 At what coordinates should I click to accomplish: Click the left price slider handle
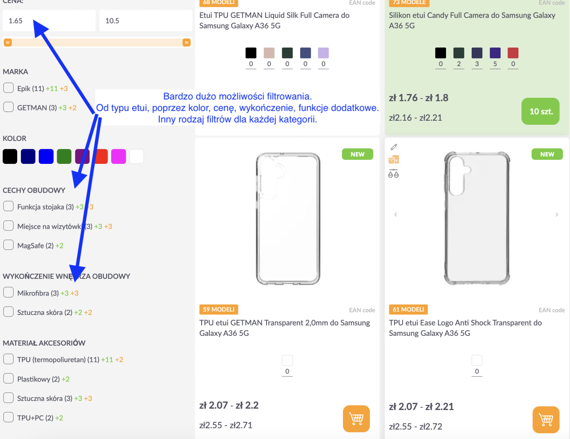(8, 42)
